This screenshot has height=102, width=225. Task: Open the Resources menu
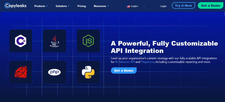click(x=101, y=6)
